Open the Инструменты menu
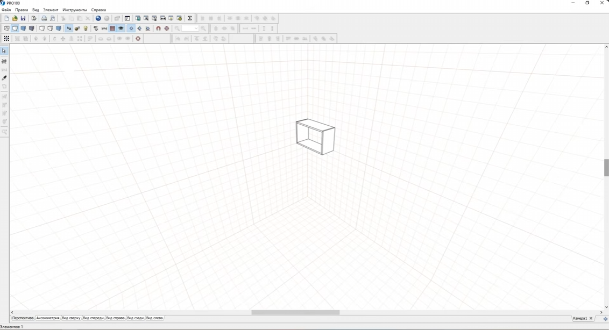 (x=75, y=10)
